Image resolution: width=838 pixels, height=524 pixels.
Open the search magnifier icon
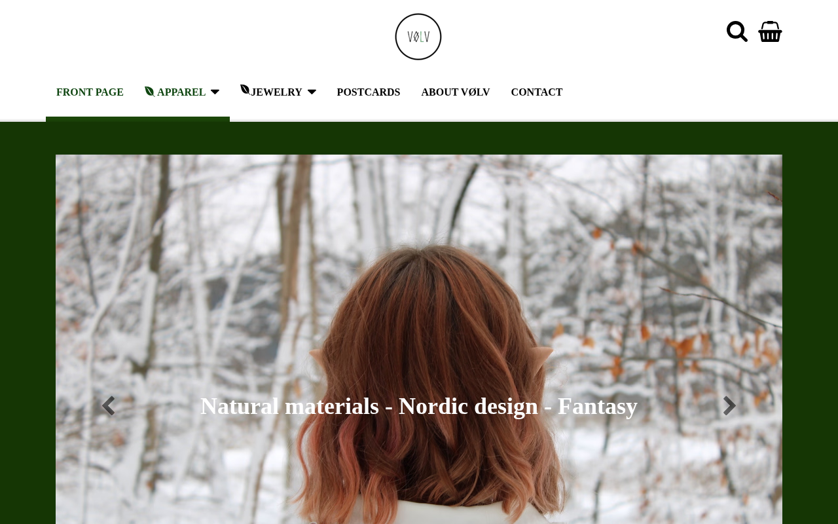(x=737, y=31)
